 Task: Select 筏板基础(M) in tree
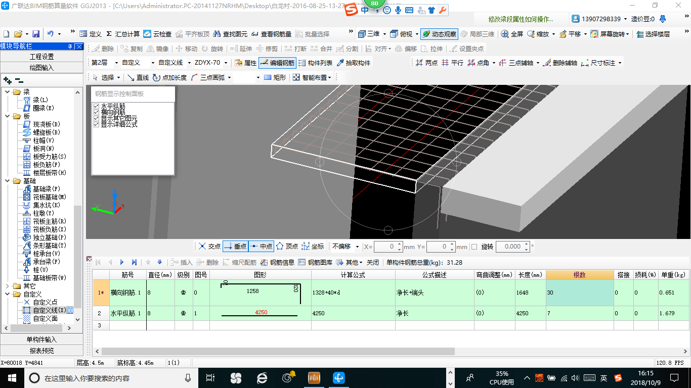pos(50,197)
